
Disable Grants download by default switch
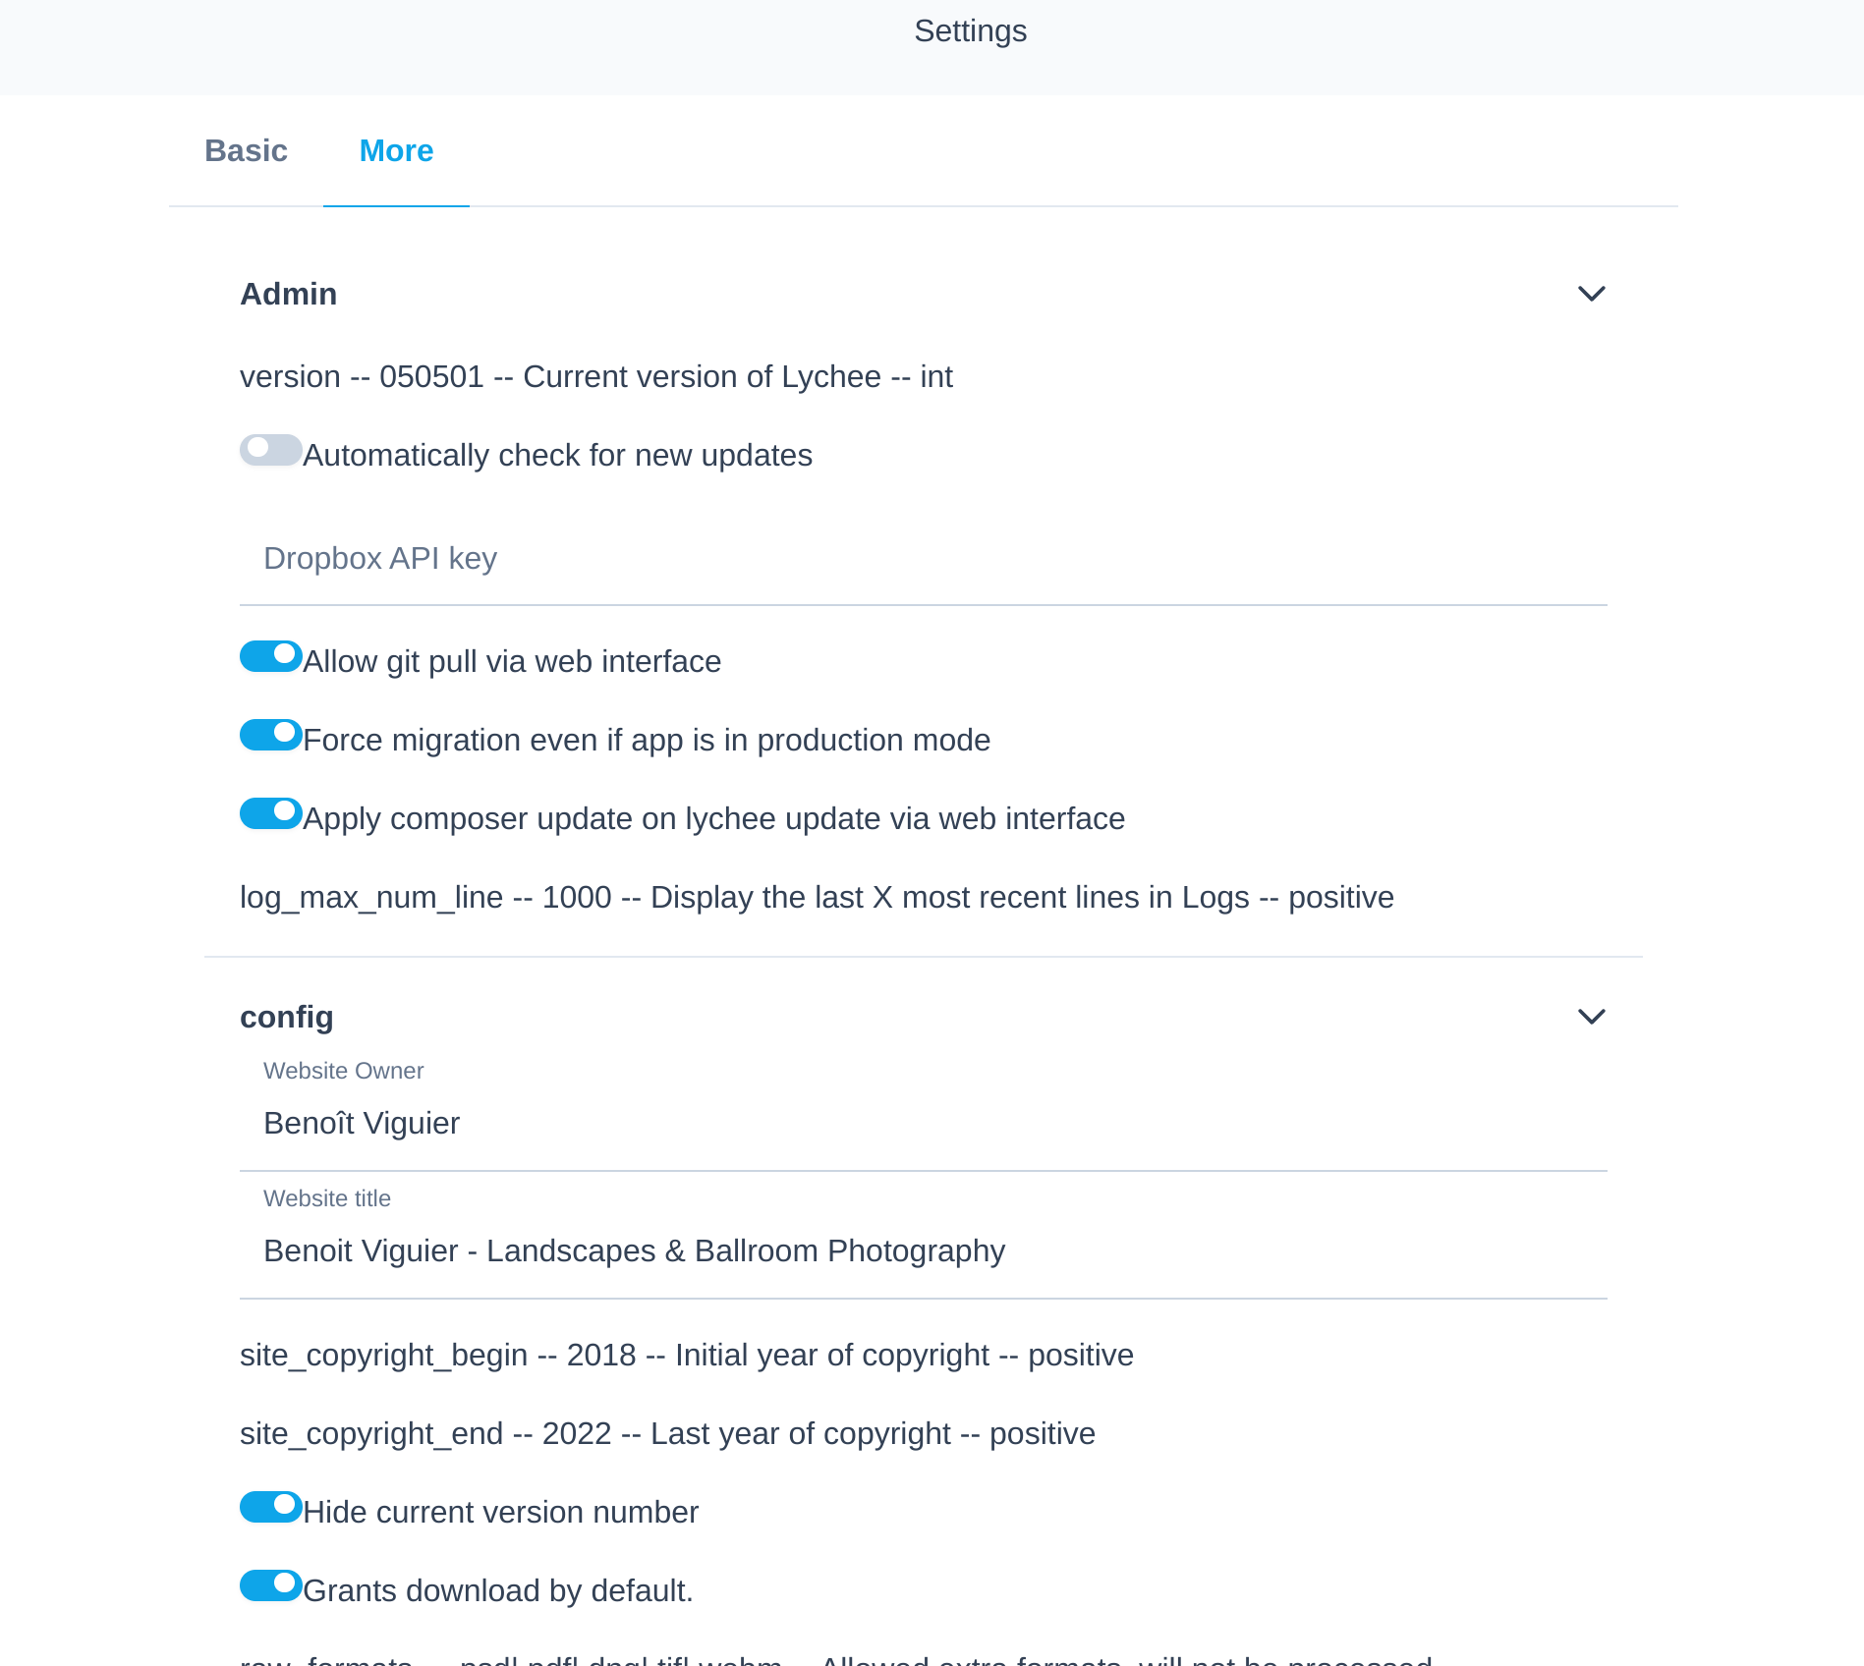(x=270, y=1585)
